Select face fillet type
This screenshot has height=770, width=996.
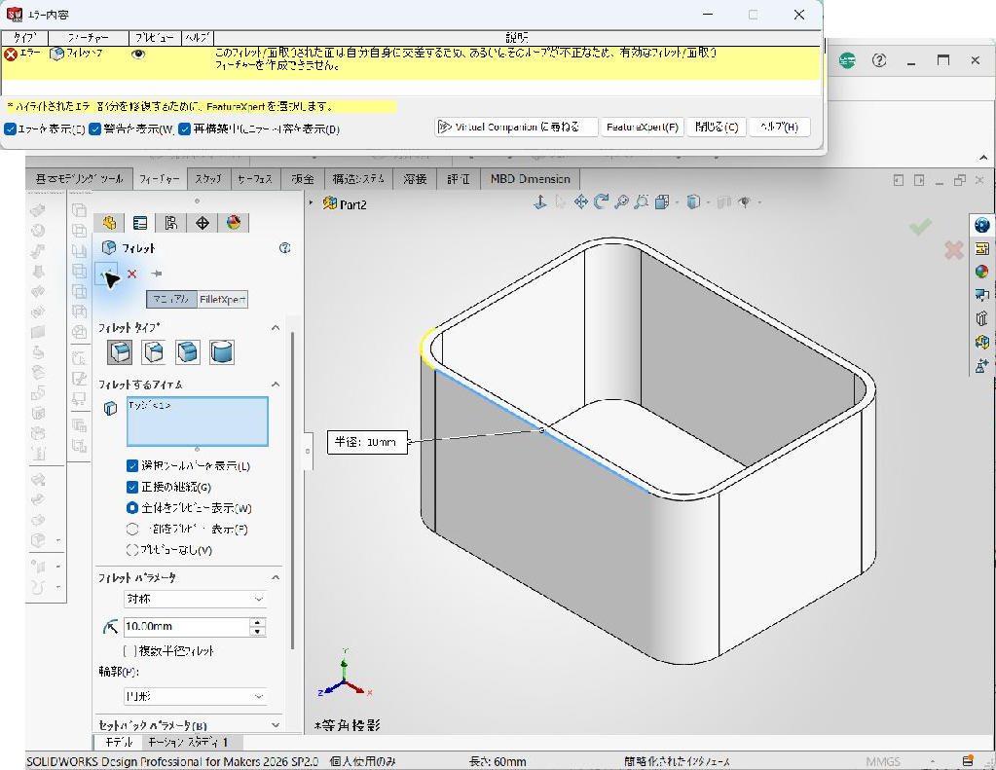pyautogui.click(x=187, y=352)
